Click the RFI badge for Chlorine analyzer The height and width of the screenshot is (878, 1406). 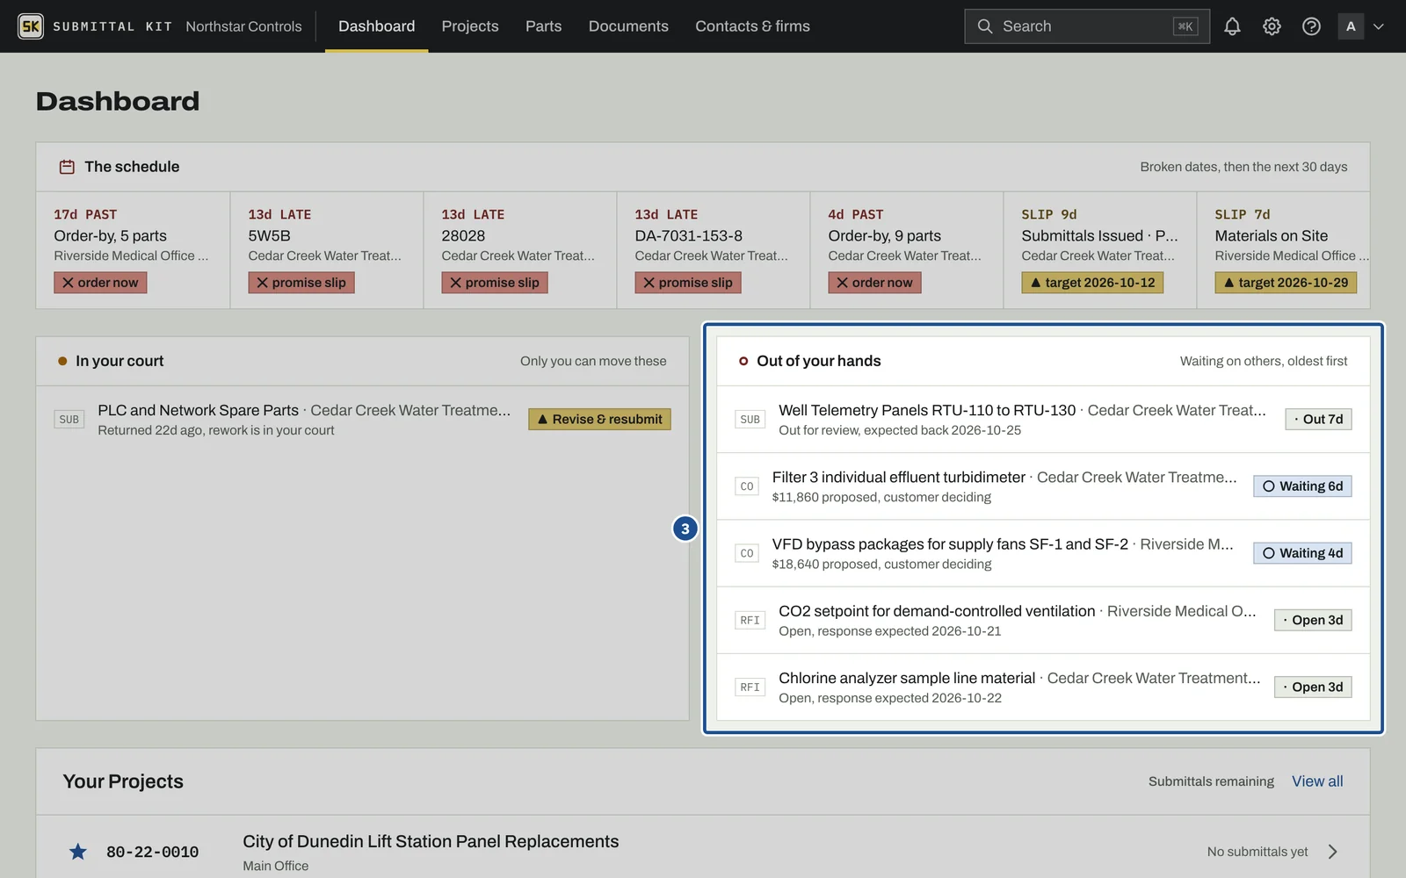coord(750,687)
